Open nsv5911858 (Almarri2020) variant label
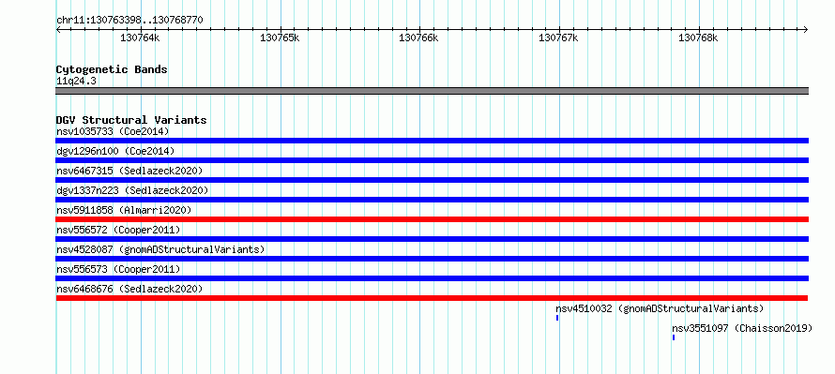 [124, 210]
